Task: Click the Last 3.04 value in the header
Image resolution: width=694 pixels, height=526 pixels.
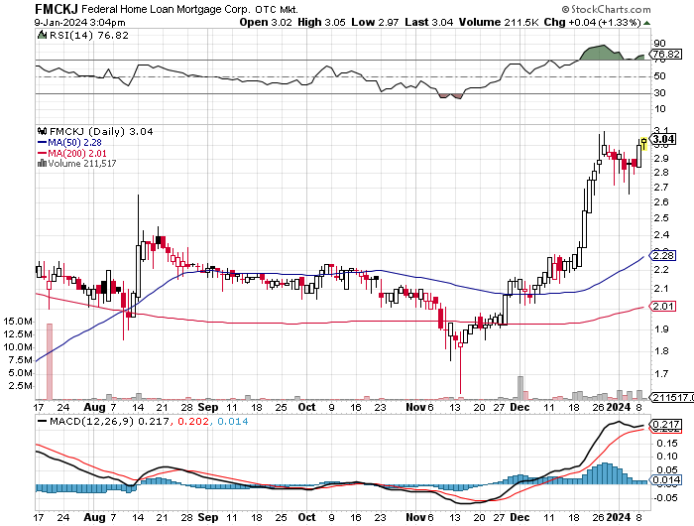Action: click(429, 22)
